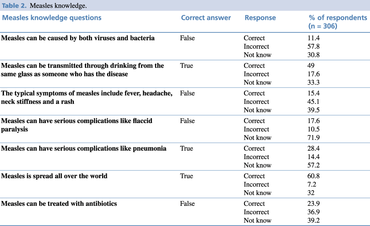Select the "Measles knowledge questions" column header
Viewport: 370px width, 226px height.
[x=52, y=18]
